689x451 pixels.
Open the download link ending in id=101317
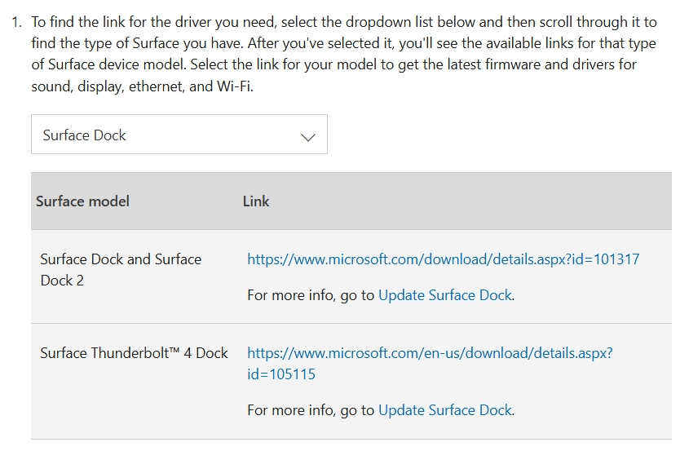443,259
